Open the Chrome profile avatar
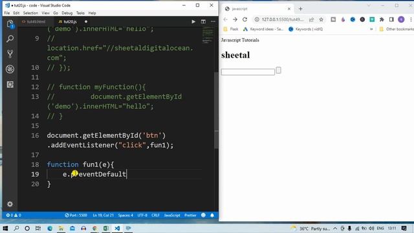 401,19
